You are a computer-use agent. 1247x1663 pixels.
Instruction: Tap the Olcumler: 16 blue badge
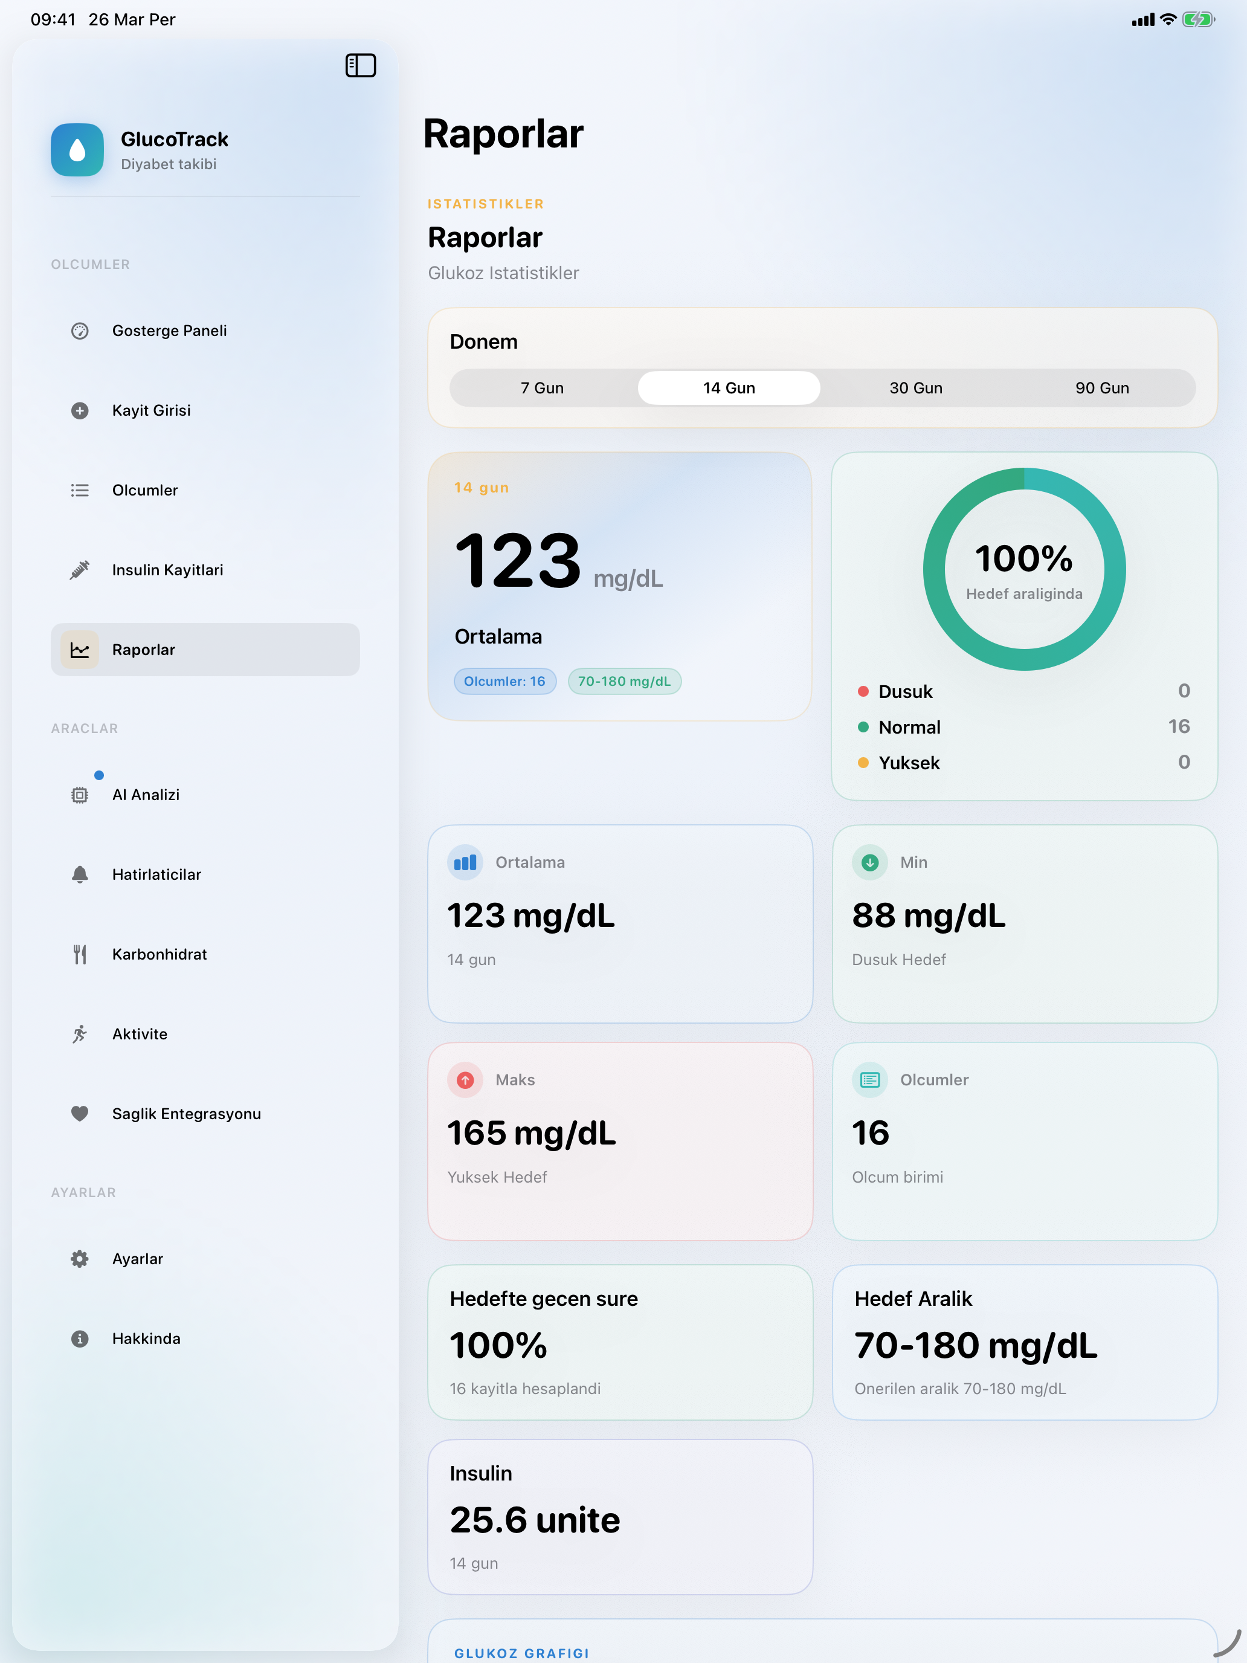[504, 681]
